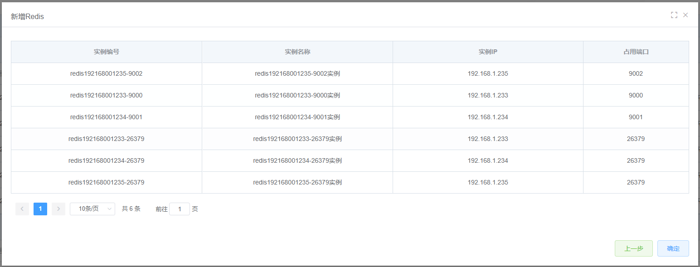
Task: Click the 实例编号 column header
Action: tap(107, 52)
